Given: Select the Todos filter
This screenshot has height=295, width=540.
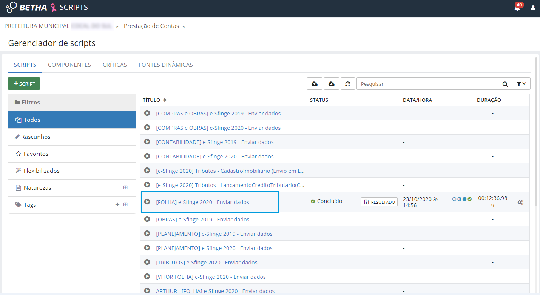Looking at the screenshot, I should coord(72,120).
